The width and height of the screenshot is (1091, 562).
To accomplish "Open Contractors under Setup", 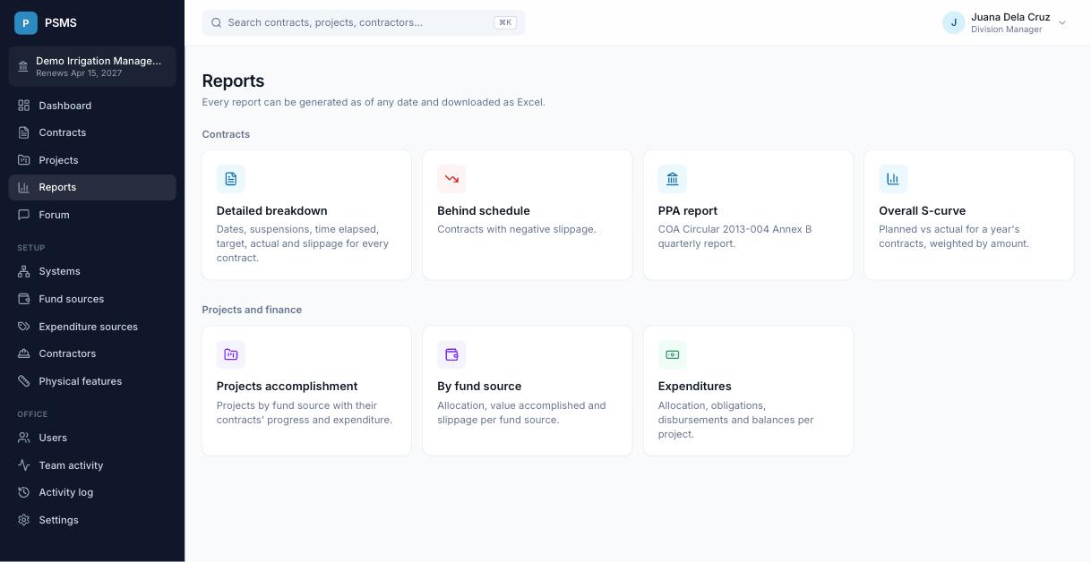I will 92,353.
